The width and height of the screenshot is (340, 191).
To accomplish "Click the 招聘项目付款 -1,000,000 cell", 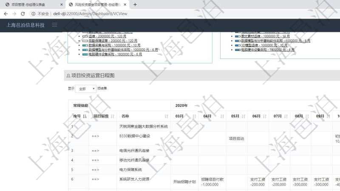I will [212, 182].
